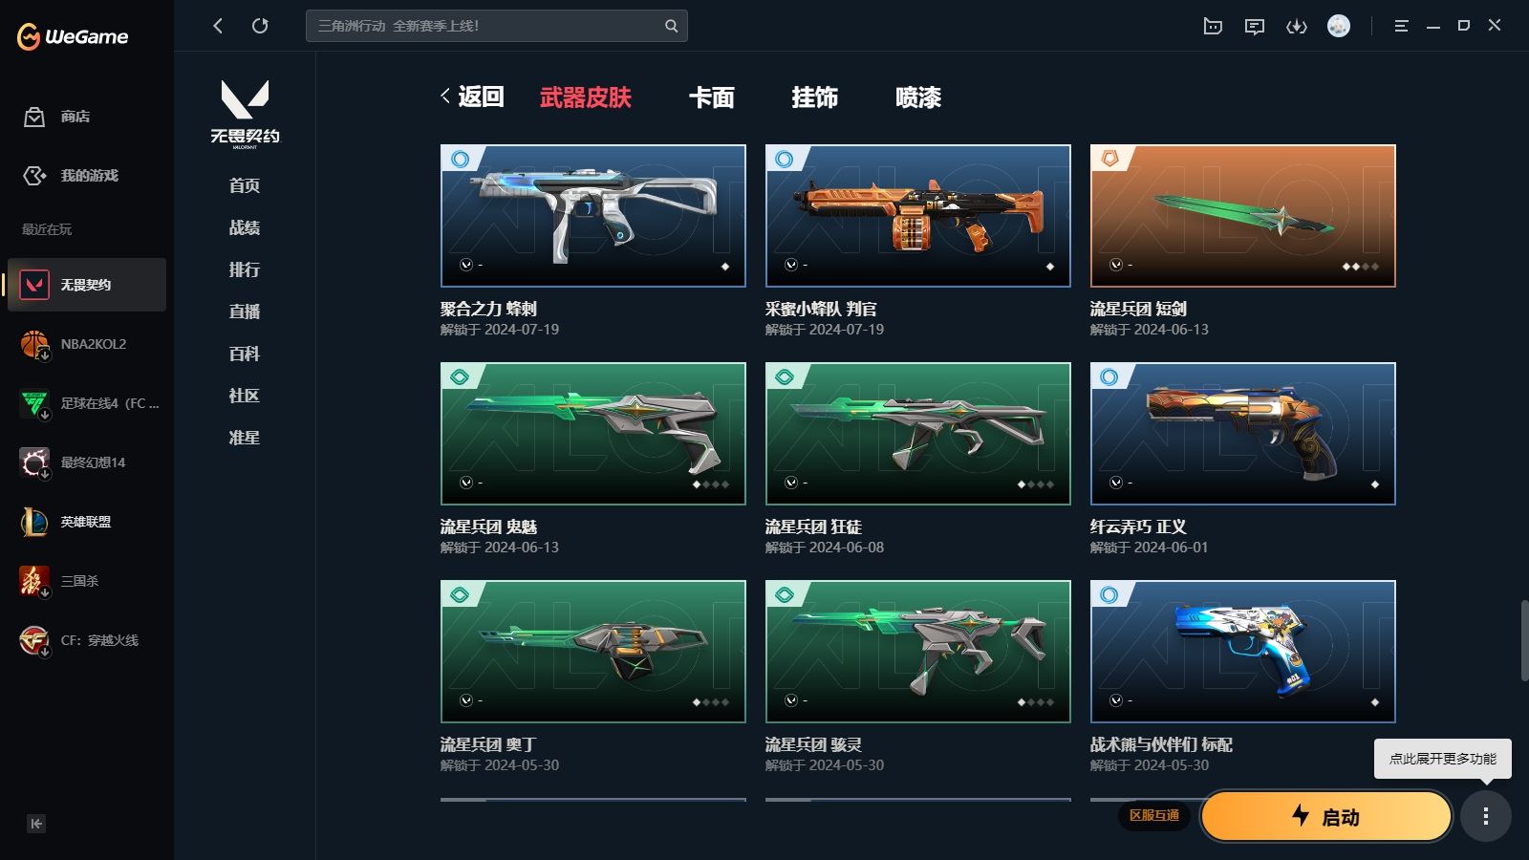Select the 流星兵团 短剑 skin thumbnail
This screenshot has height=860, width=1529.
tap(1243, 216)
